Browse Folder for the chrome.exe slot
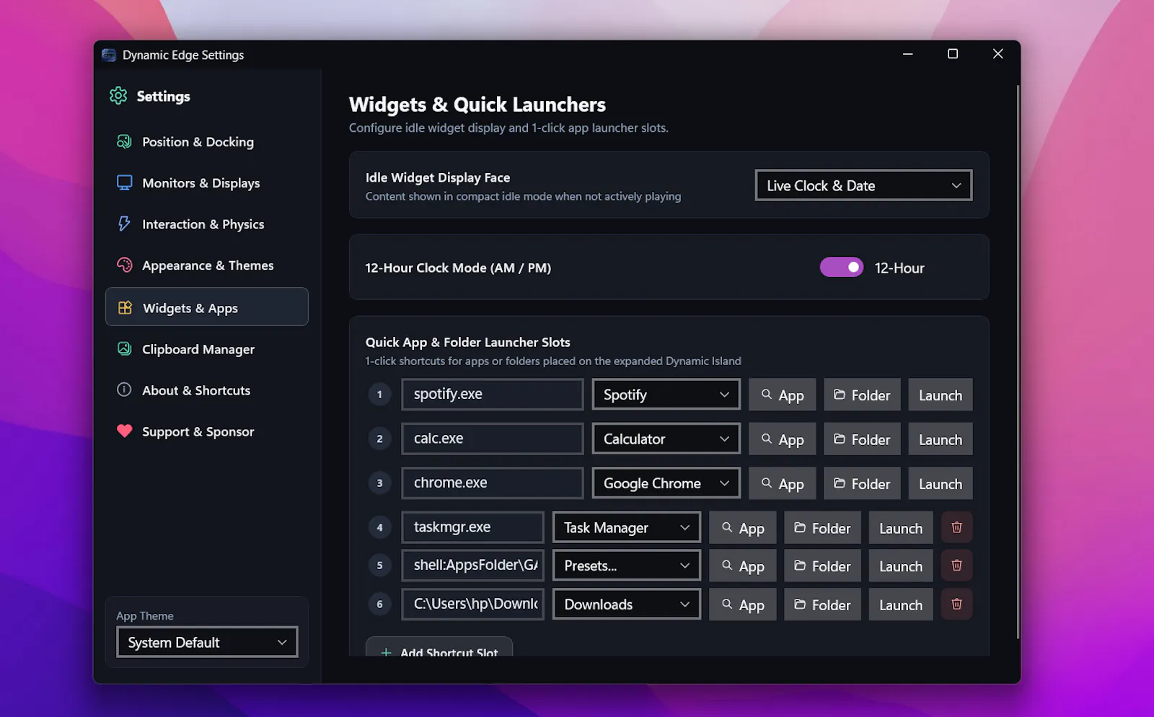This screenshot has height=717, width=1154. [x=862, y=483]
